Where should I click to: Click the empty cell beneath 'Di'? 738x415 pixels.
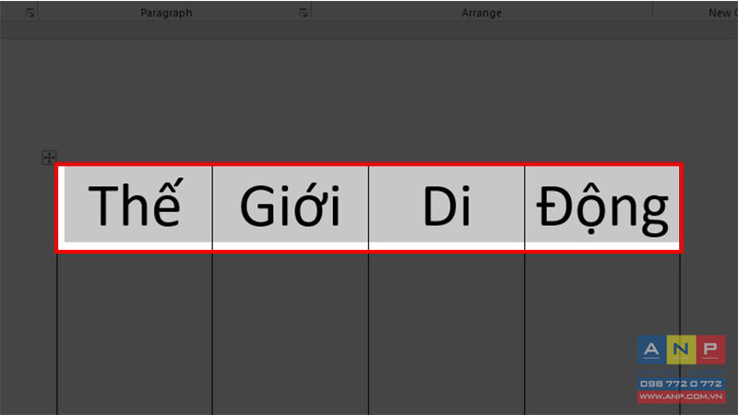point(446,332)
